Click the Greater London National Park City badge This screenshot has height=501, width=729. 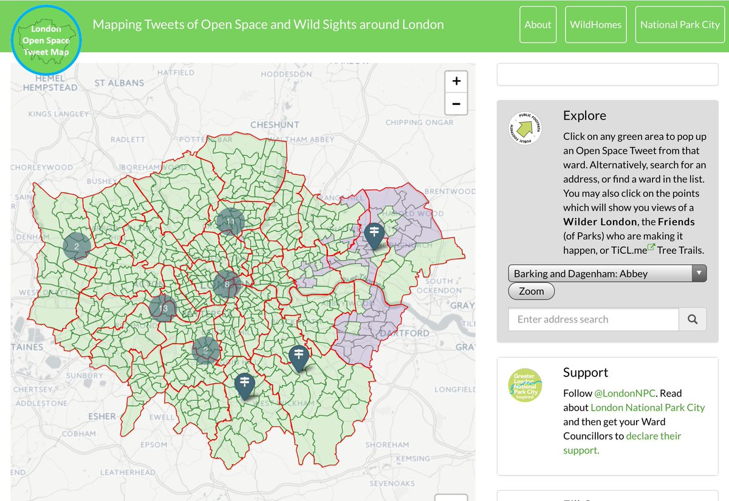pos(525,385)
